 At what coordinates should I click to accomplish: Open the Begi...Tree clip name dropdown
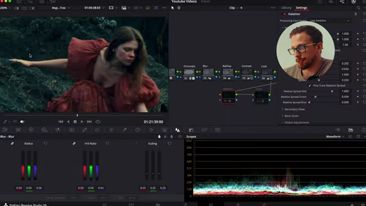click(61, 8)
